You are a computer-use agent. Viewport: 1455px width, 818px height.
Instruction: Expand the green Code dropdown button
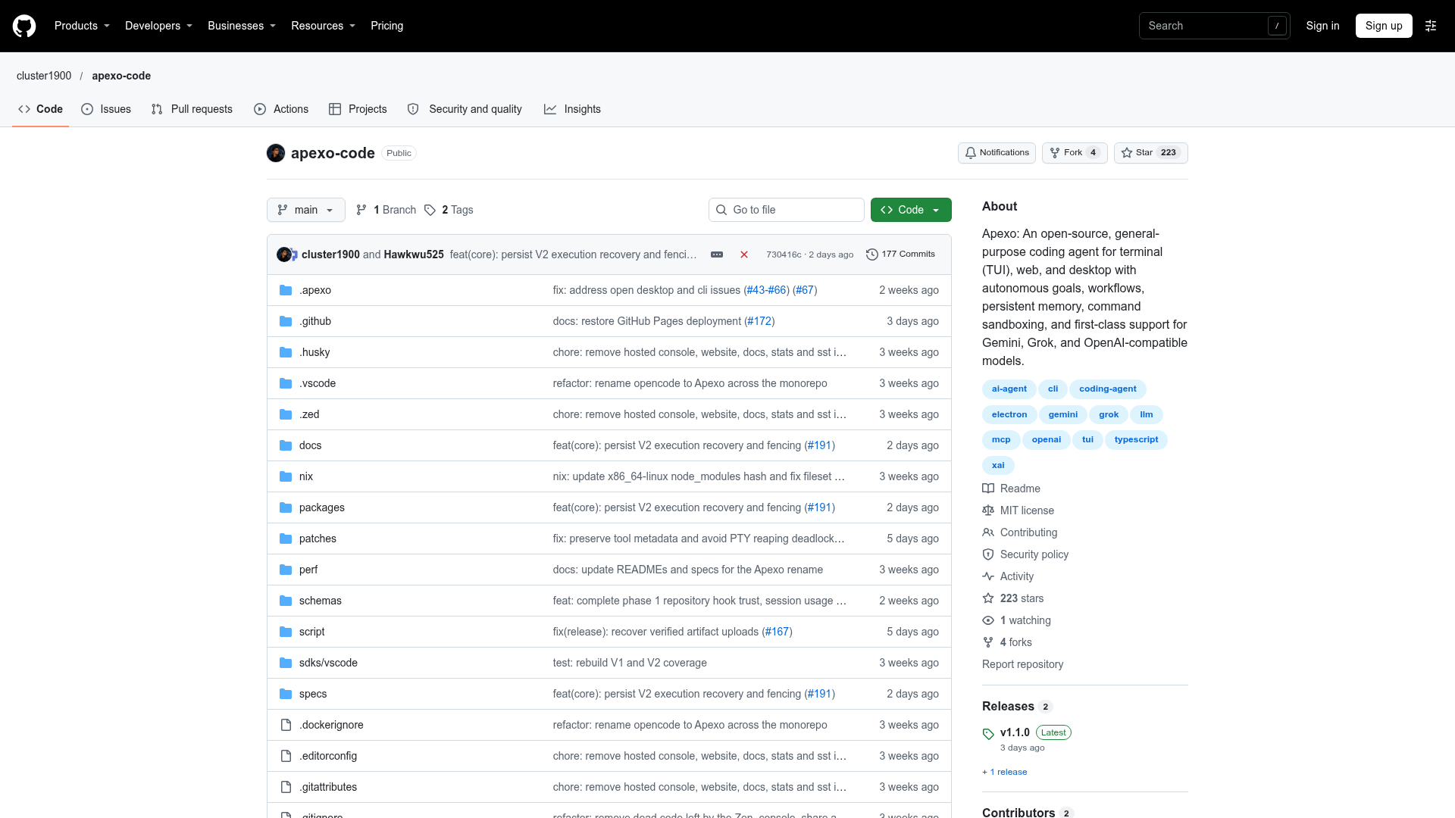[x=911, y=210]
